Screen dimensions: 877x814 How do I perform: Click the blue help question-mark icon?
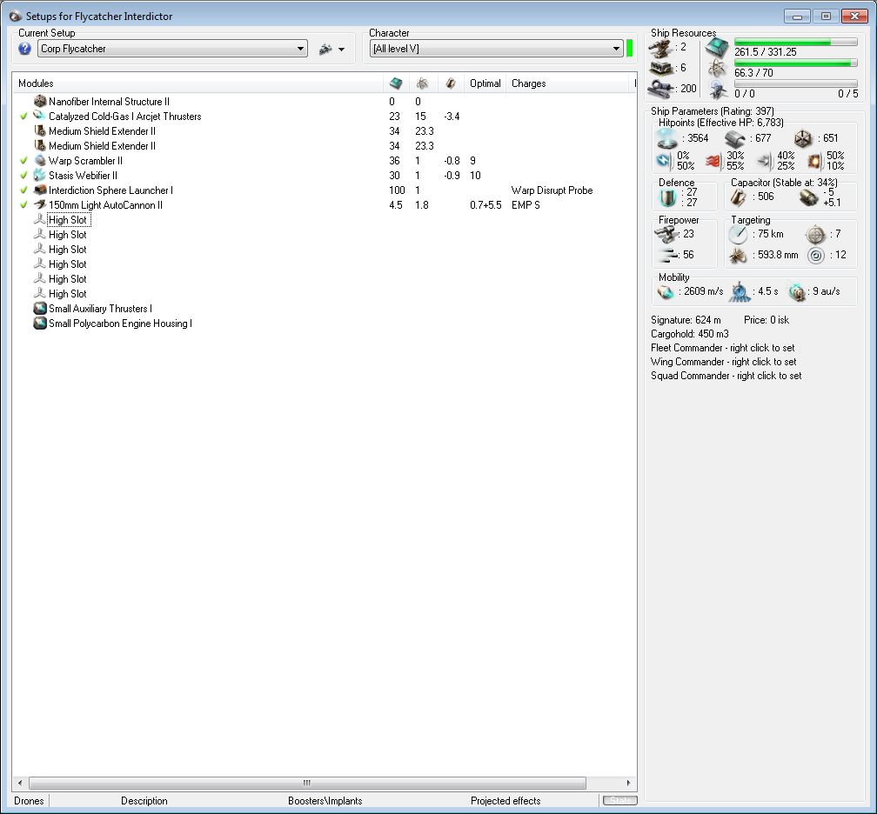24,49
